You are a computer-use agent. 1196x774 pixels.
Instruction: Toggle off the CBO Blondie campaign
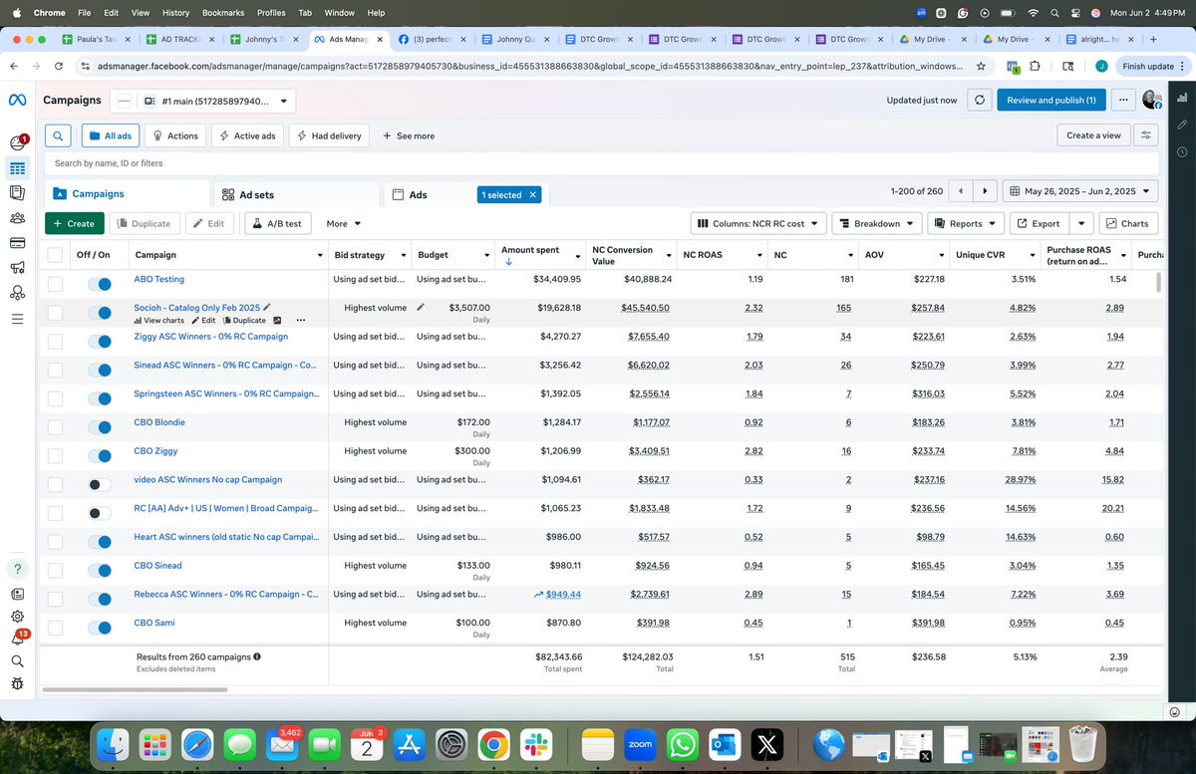pyautogui.click(x=100, y=427)
